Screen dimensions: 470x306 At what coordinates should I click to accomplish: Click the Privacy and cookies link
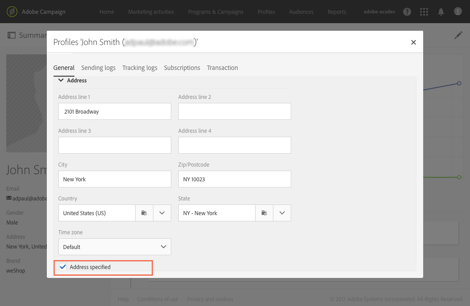(x=210, y=299)
